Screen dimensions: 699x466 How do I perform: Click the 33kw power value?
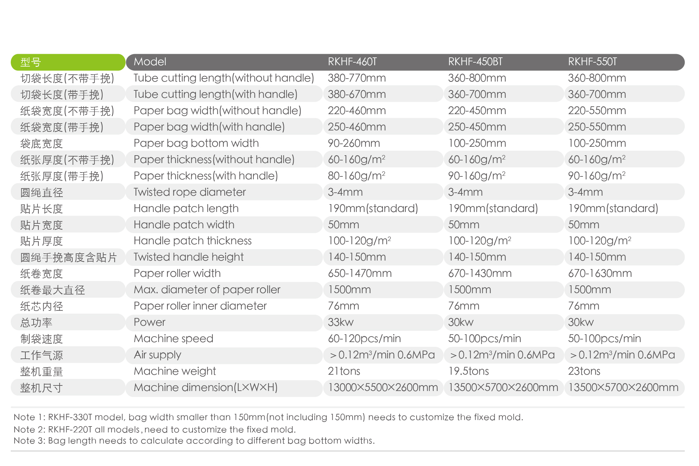point(341,322)
